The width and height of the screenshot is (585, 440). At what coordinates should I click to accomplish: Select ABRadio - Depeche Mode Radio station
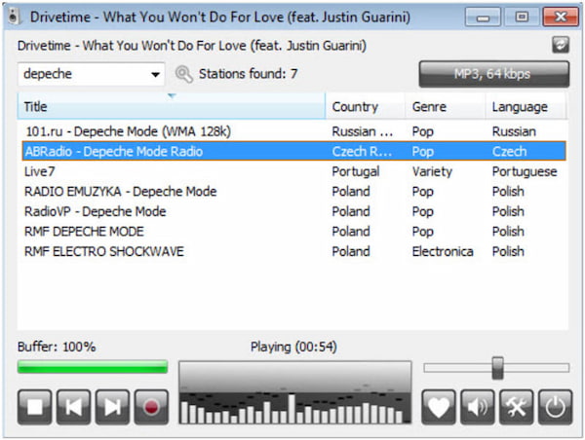294,151
